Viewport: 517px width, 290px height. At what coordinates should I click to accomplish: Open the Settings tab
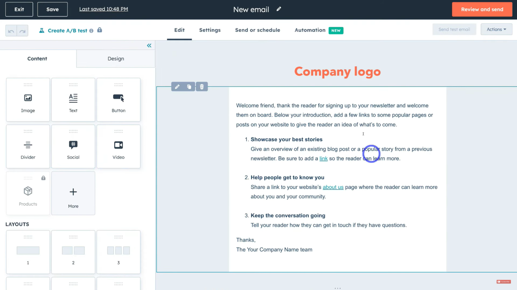[210, 30]
